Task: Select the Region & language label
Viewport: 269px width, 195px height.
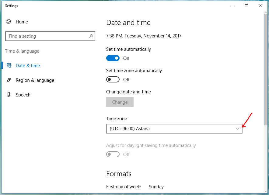Action: tap(35, 80)
